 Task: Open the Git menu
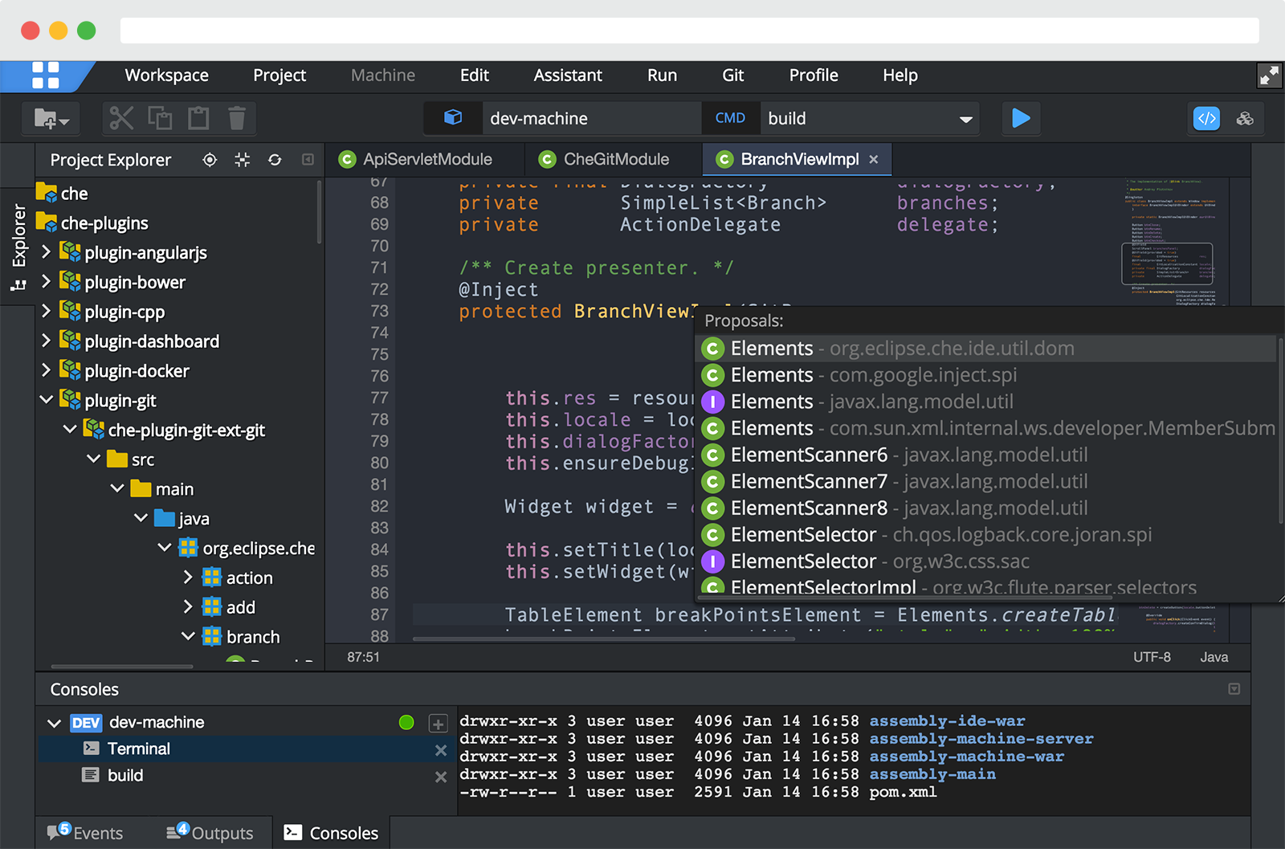(x=732, y=76)
